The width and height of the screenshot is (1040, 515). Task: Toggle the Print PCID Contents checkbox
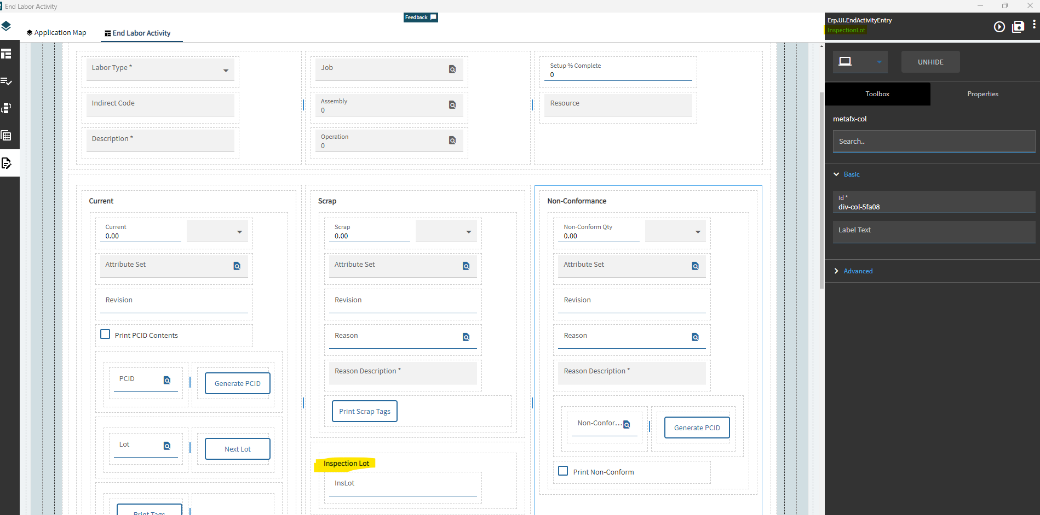tap(105, 334)
